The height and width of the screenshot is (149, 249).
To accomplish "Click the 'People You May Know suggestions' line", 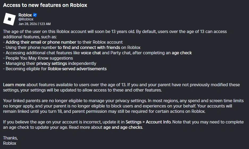I will point(39,58).
